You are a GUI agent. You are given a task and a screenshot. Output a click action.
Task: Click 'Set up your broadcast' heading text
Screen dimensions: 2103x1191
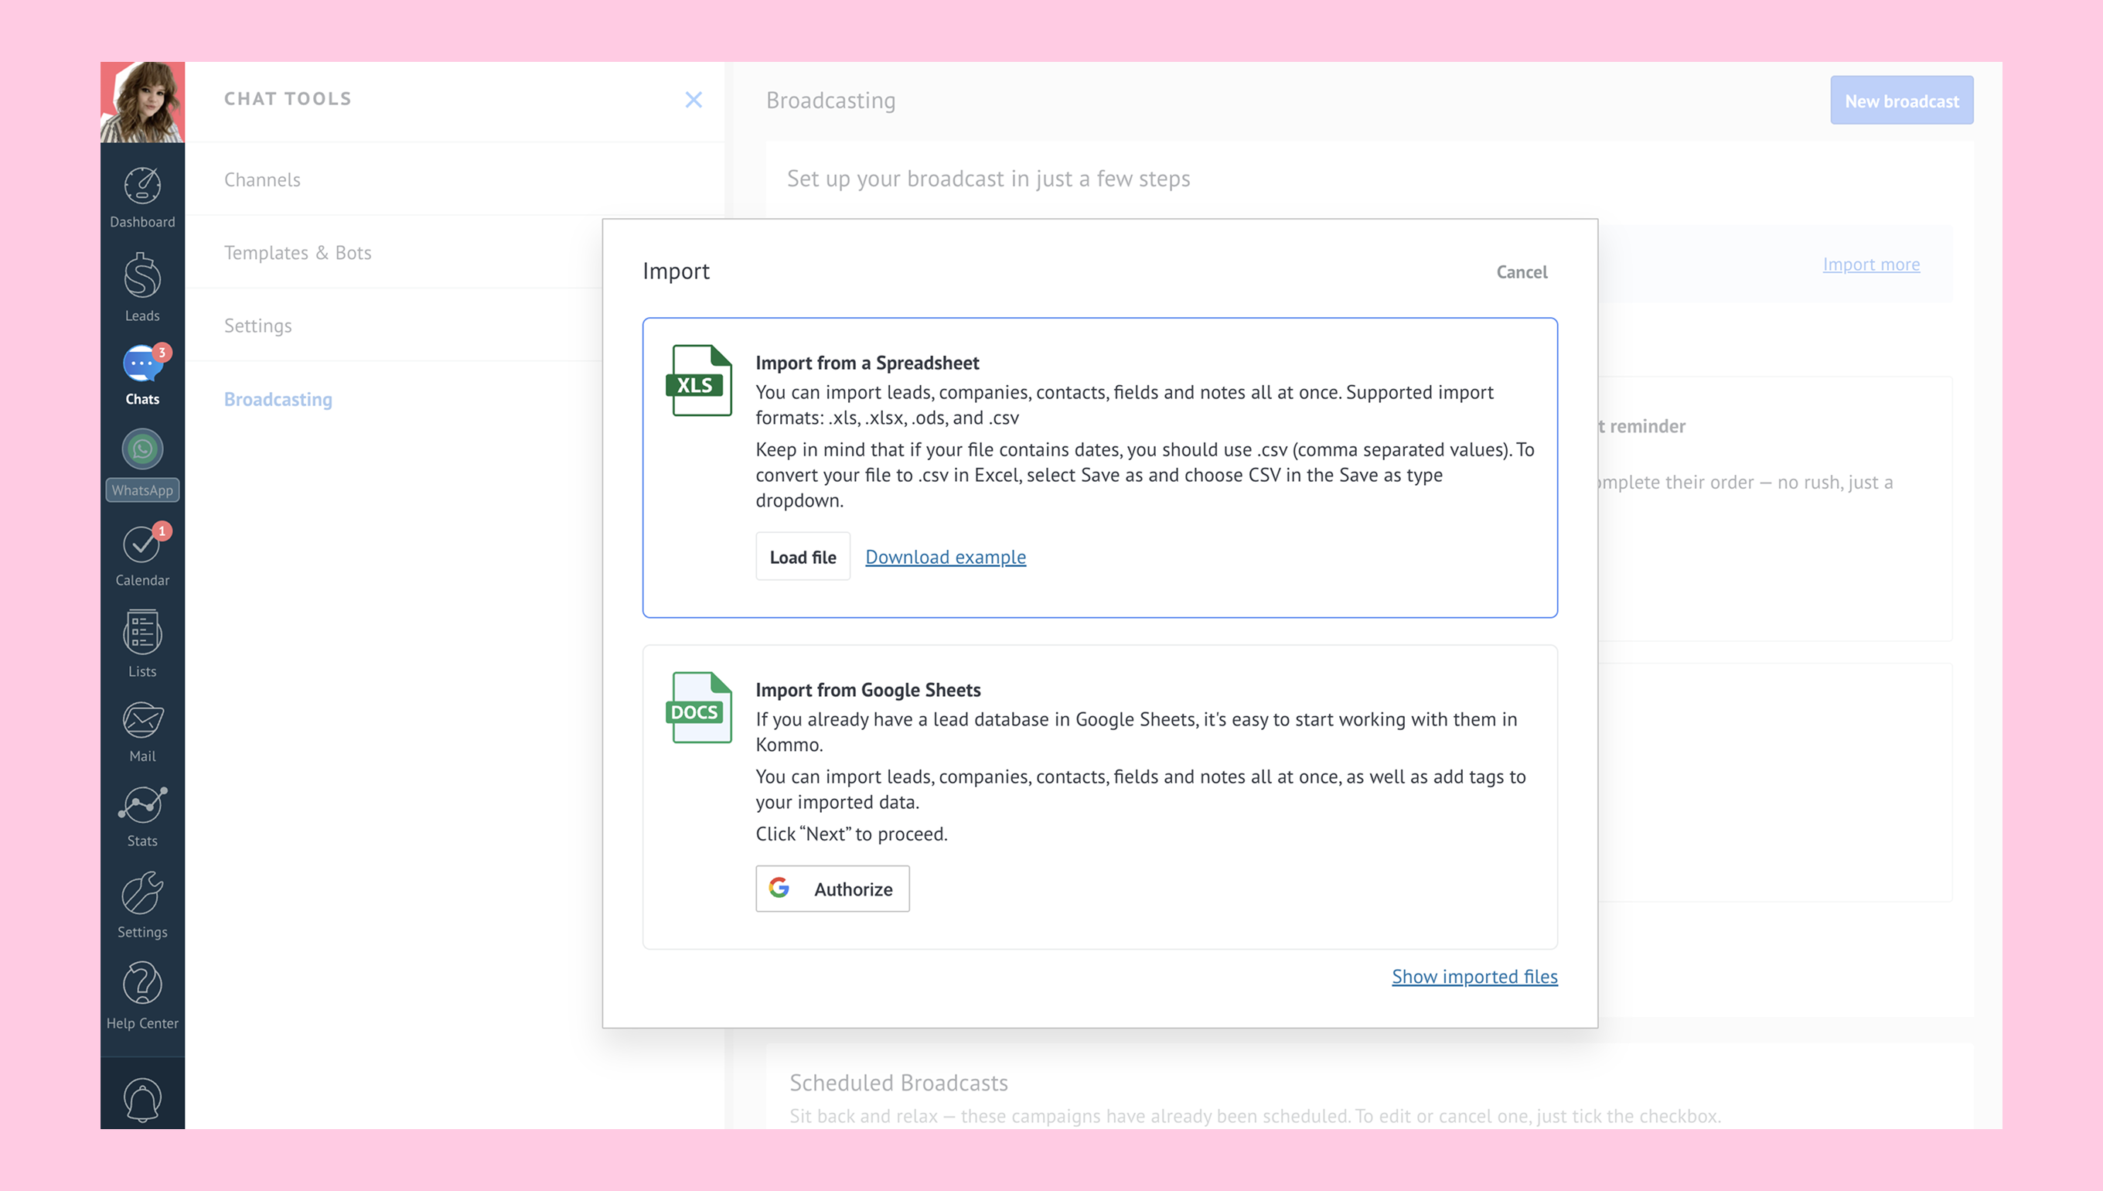pyautogui.click(x=989, y=179)
